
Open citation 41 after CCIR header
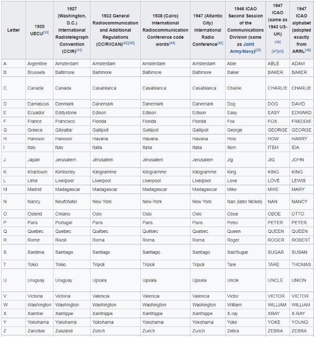[x=78, y=50]
